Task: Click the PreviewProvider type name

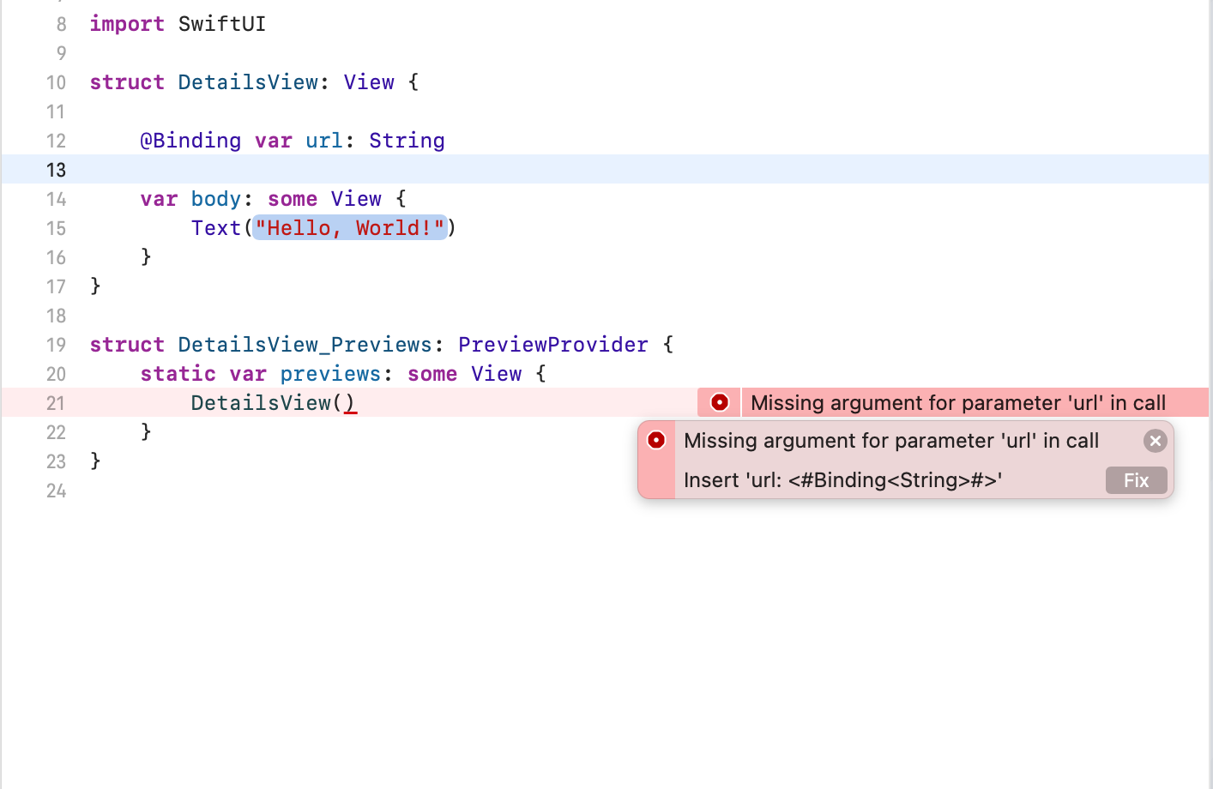Action: coord(552,345)
